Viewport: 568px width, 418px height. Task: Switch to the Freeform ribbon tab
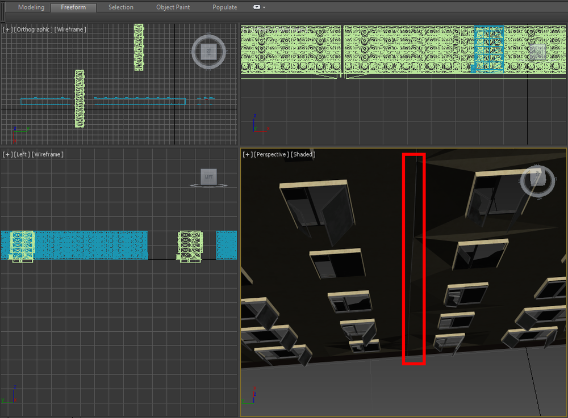click(73, 7)
